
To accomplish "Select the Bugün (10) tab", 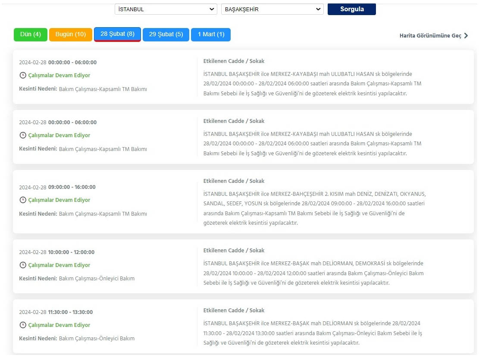I will pyautogui.click(x=71, y=35).
